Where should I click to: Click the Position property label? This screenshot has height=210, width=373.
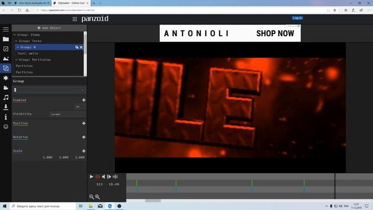(20, 123)
